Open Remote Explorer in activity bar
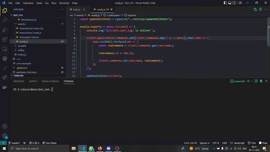Viewport: 270px width, 152px height. coord(5,49)
